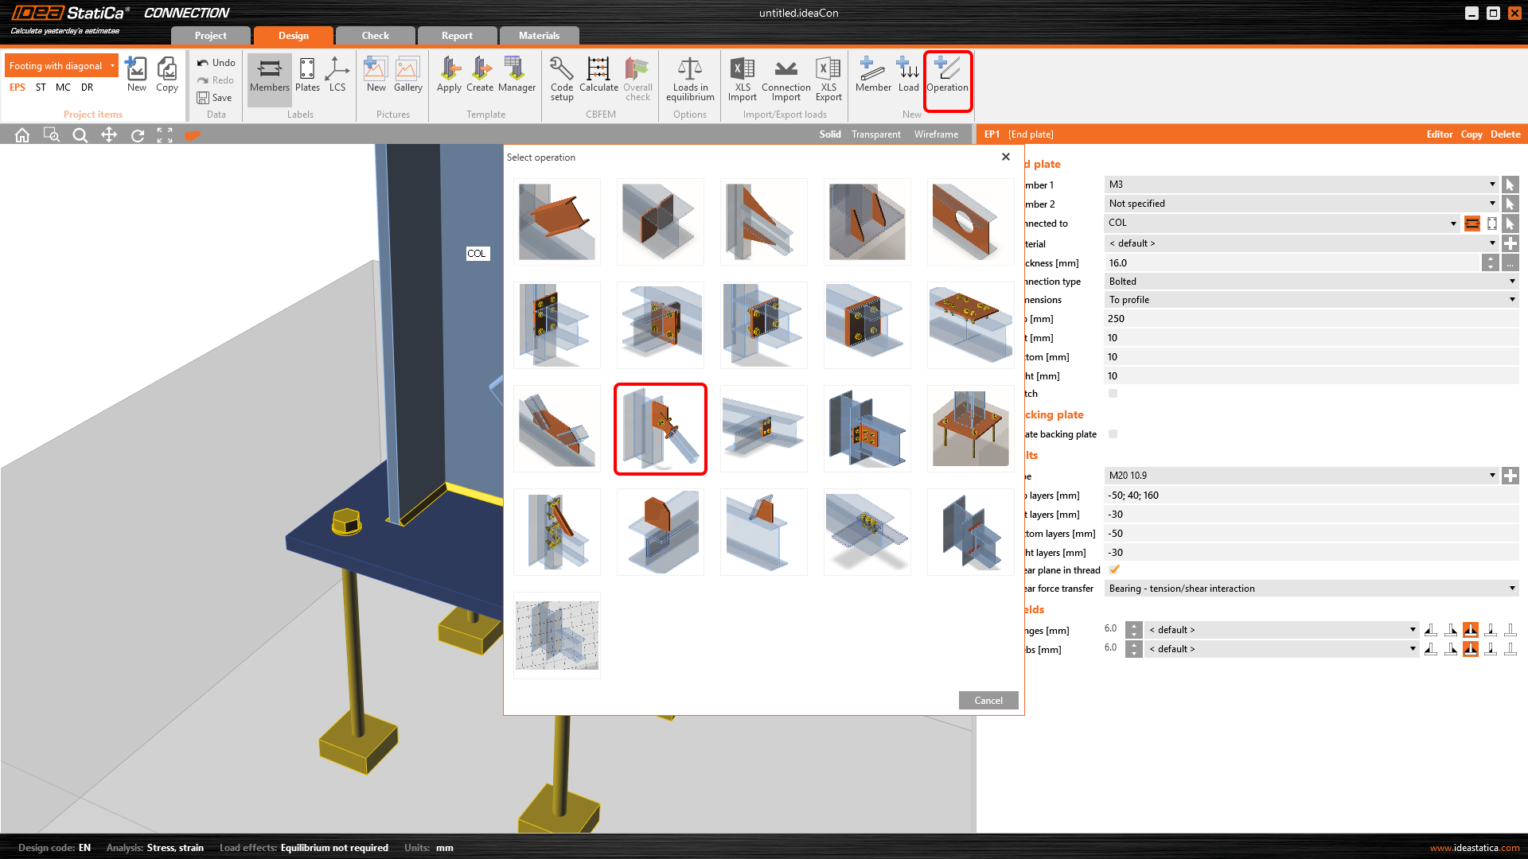Screen dimensions: 1528x859
Task: Enable the Notch checkbox
Action: click(1113, 394)
